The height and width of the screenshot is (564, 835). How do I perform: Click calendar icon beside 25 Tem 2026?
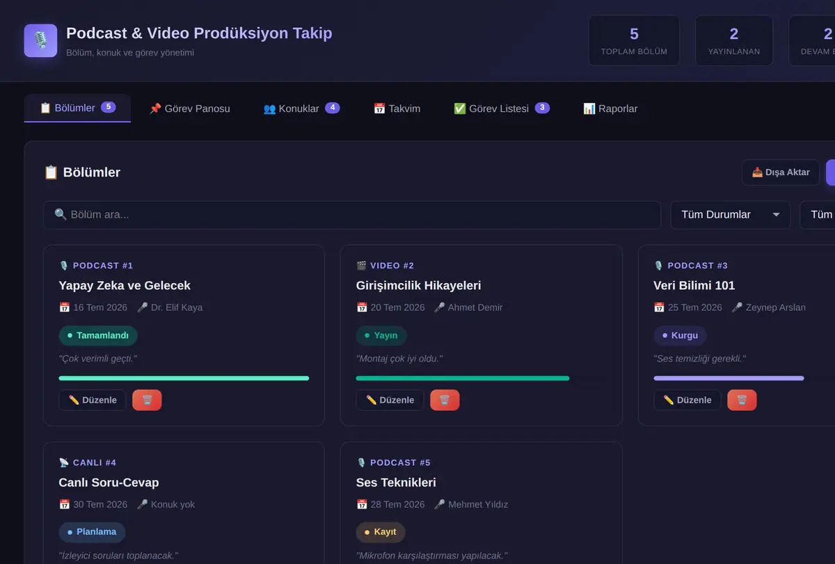point(660,307)
